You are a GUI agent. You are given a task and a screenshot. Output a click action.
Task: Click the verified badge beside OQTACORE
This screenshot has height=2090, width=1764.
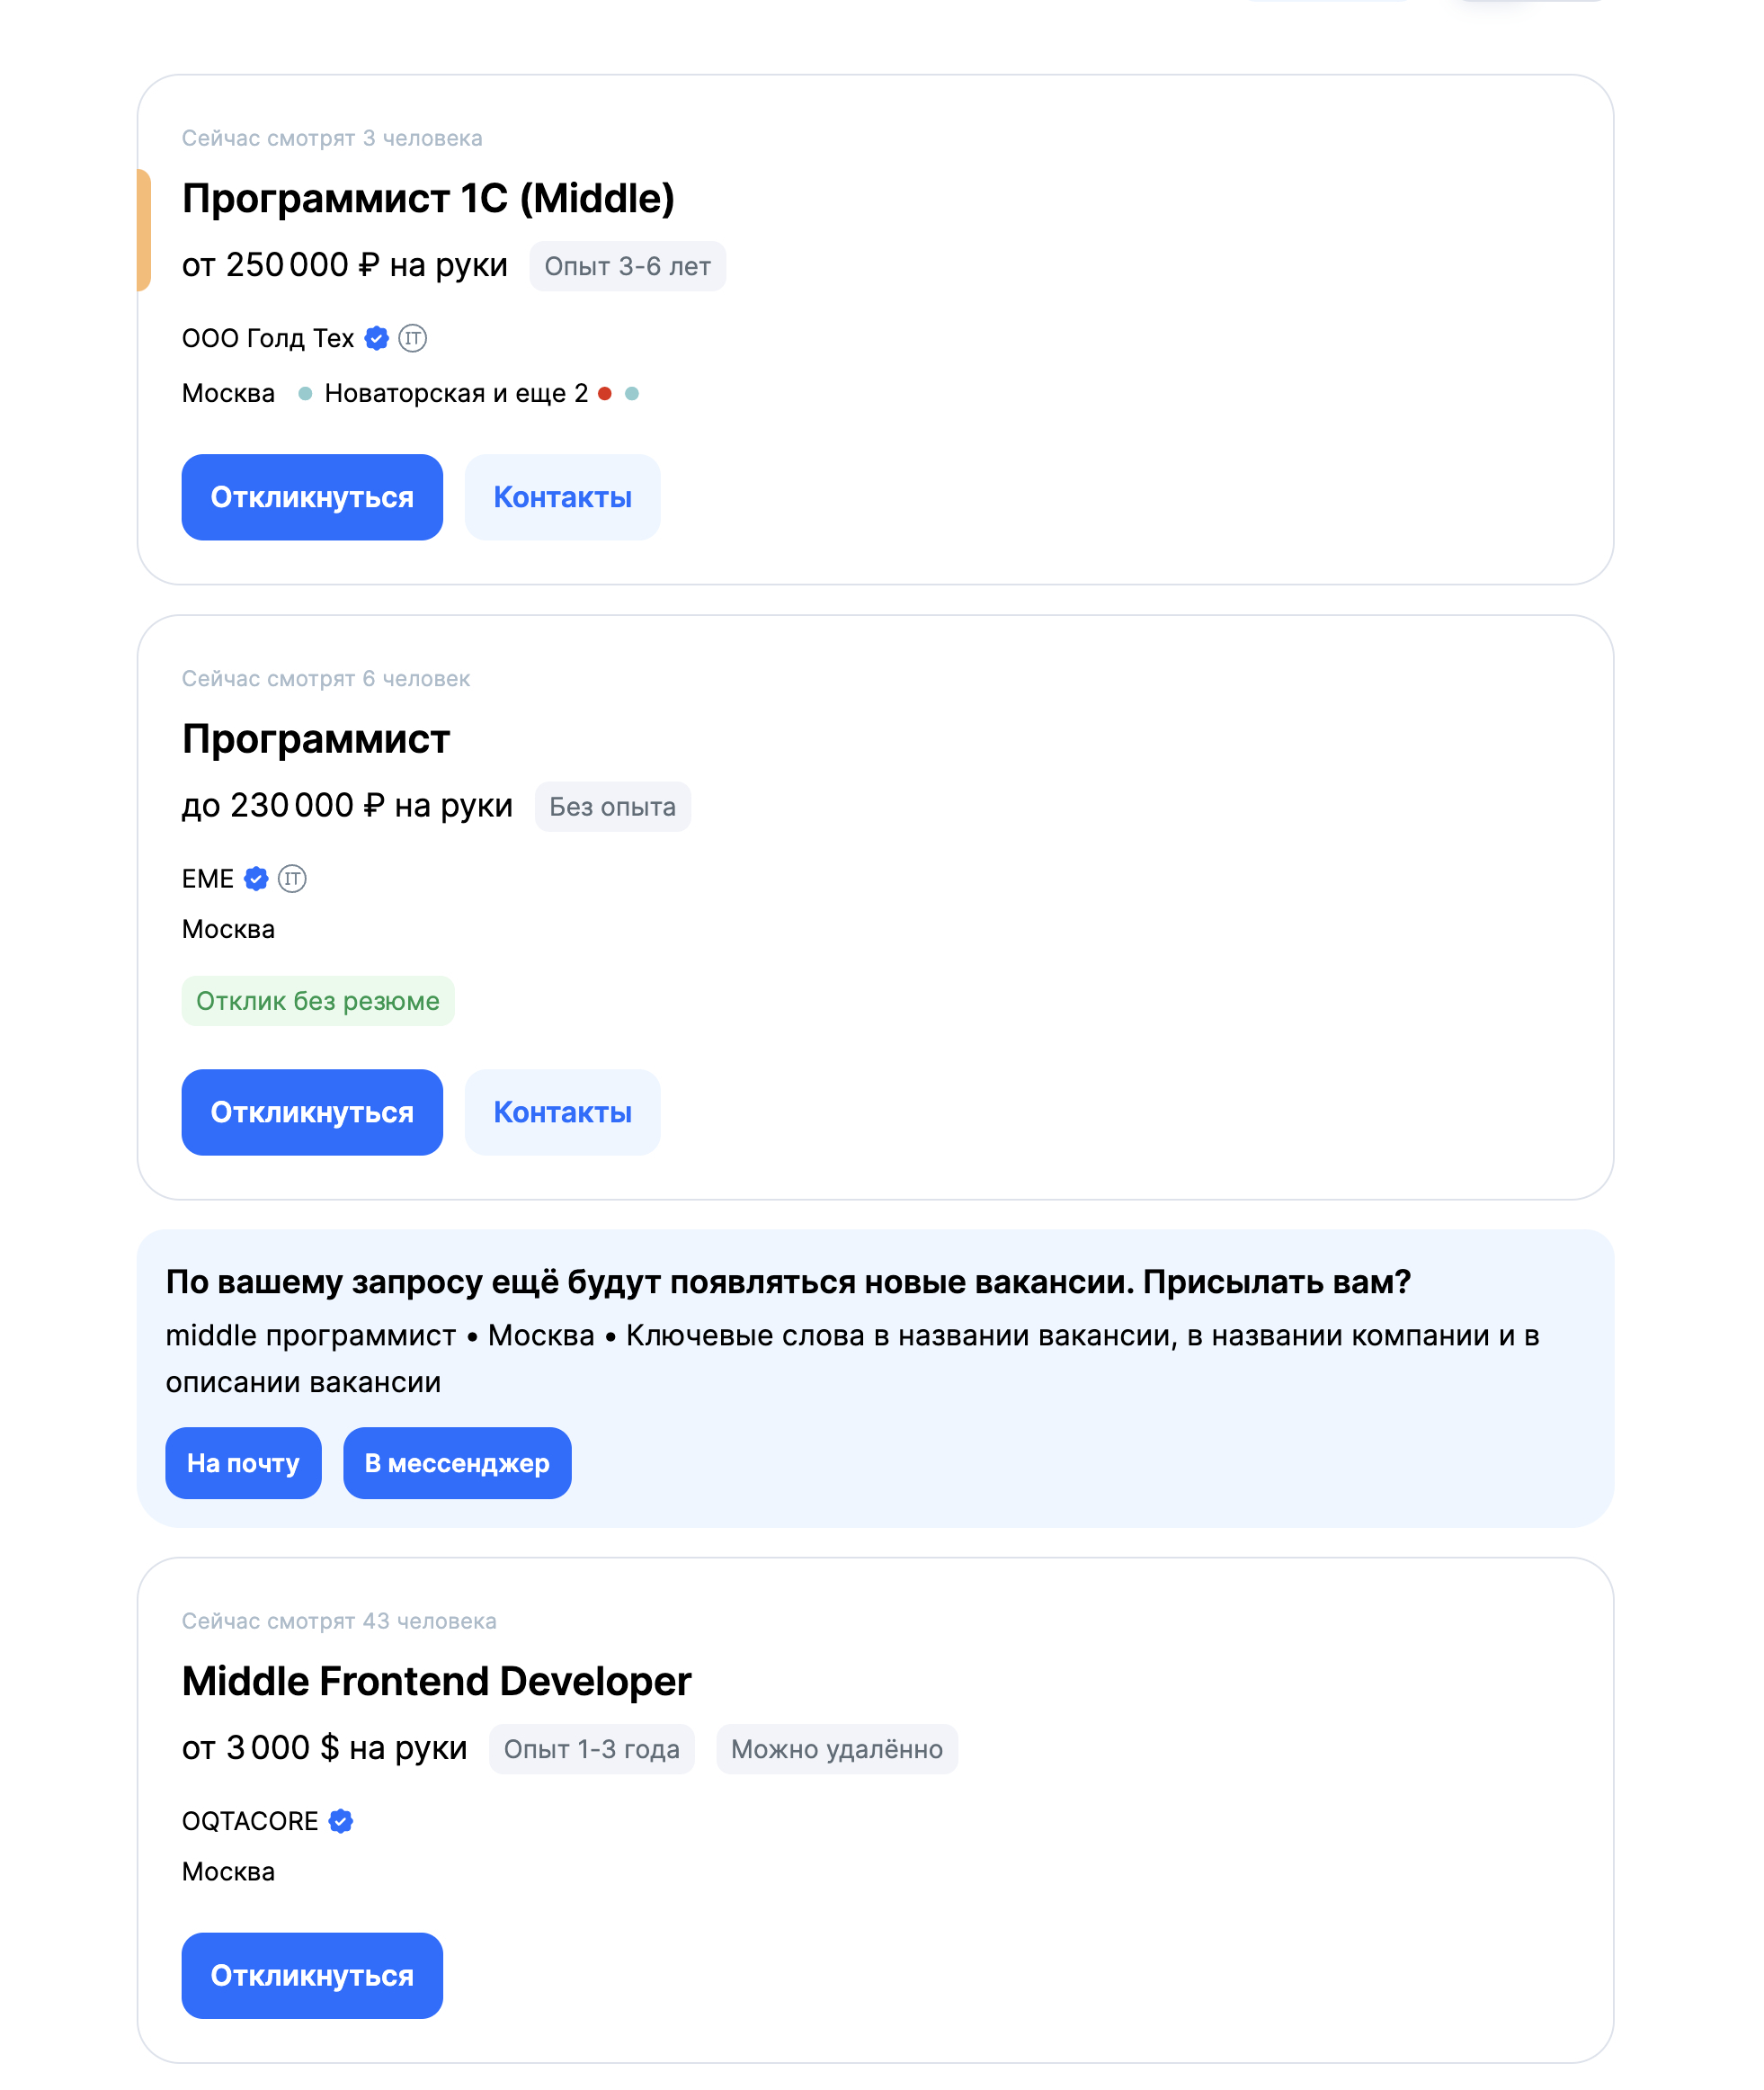click(x=341, y=1821)
